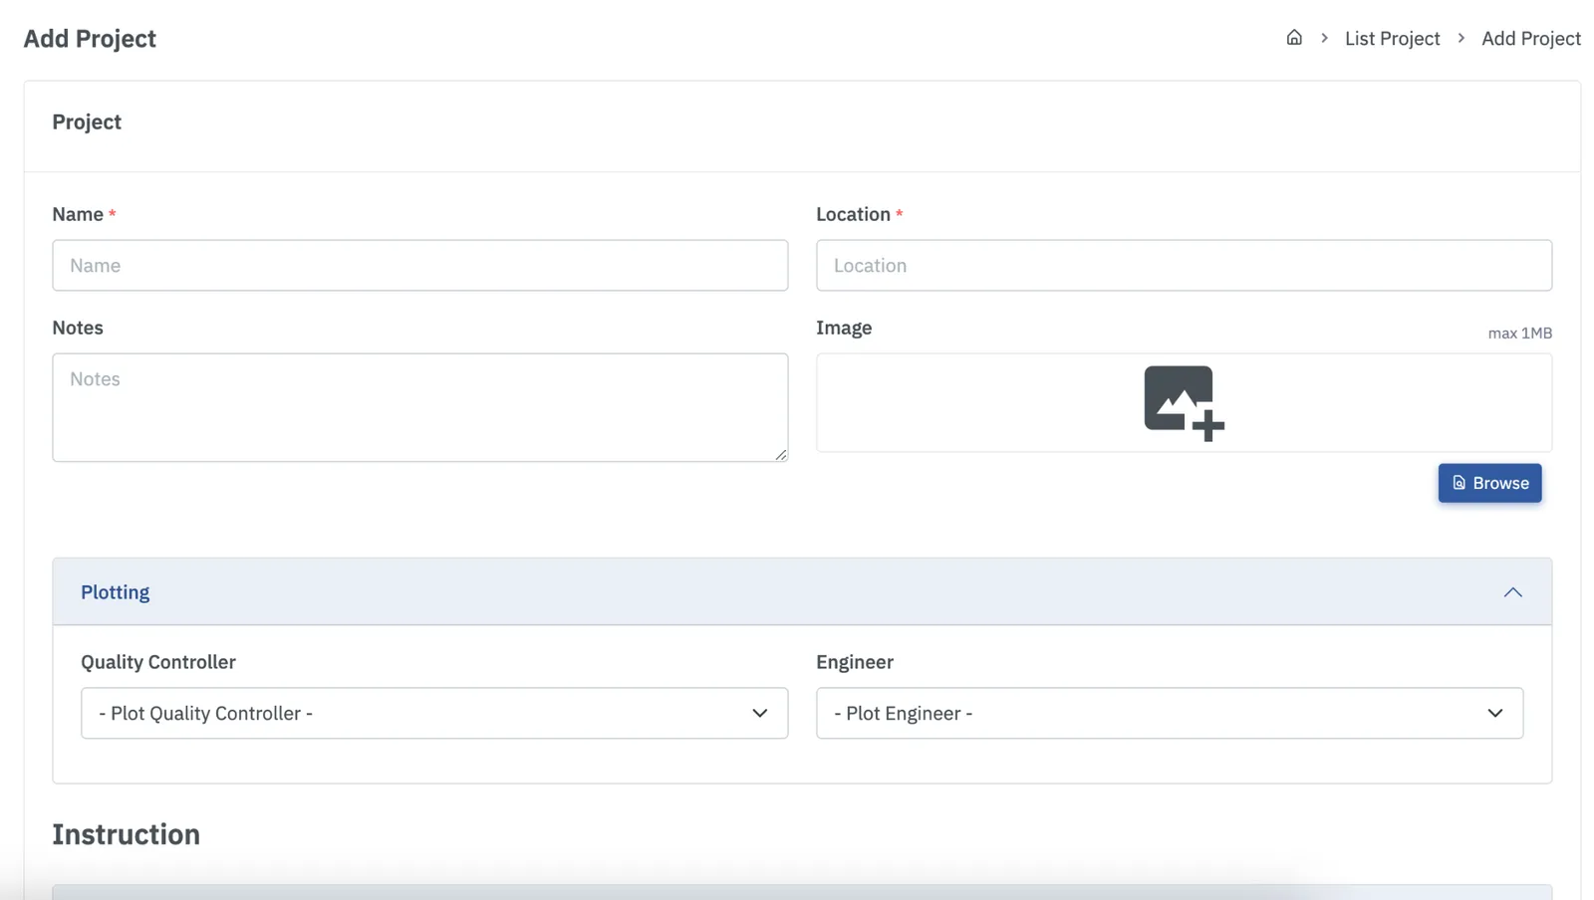This screenshot has height=900, width=1594.
Task: Go to home via breadcrumb house icon
Action: [1294, 38]
